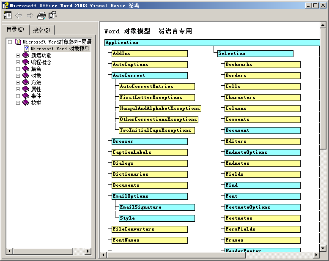329x261 pixels.
Task: Switch to the 目录(C) tab
Action: [x=15, y=30]
